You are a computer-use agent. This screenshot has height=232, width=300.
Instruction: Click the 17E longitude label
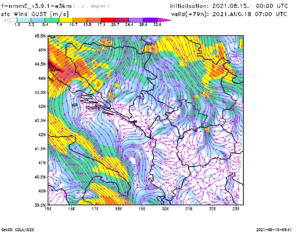tap(95, 209)
